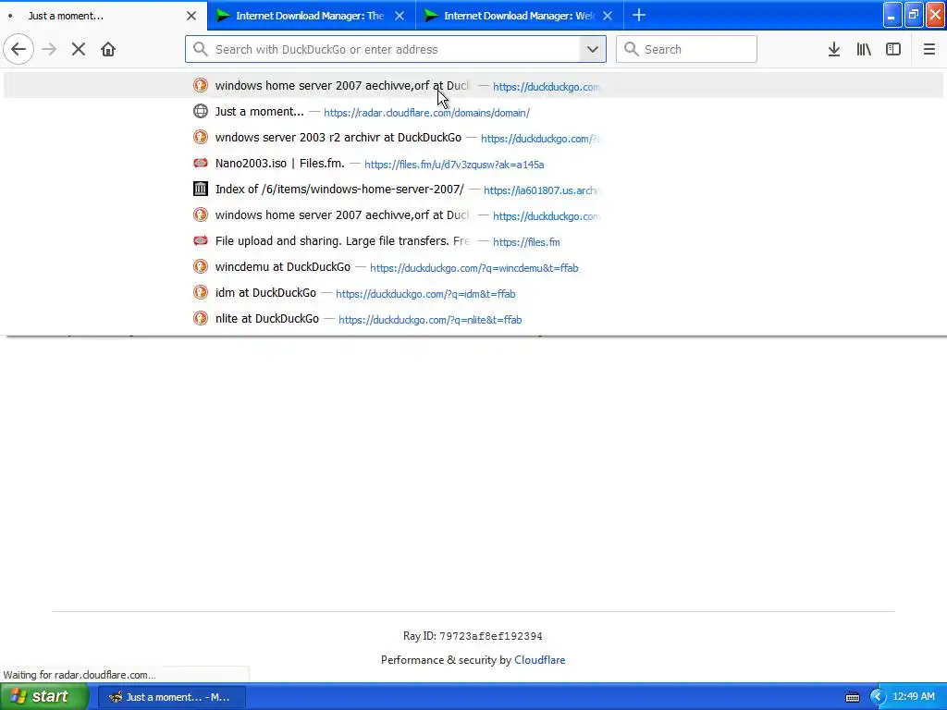Select 'Index of /6/items/windows-home-server-2007/' suggestion
This screenshot has height=710, width=947.
coord(473,189)
